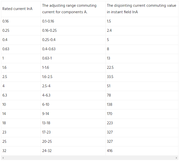Click the range cell 0.25-0.4
Viewport: 180px width, 161px height.
point(73,40)
